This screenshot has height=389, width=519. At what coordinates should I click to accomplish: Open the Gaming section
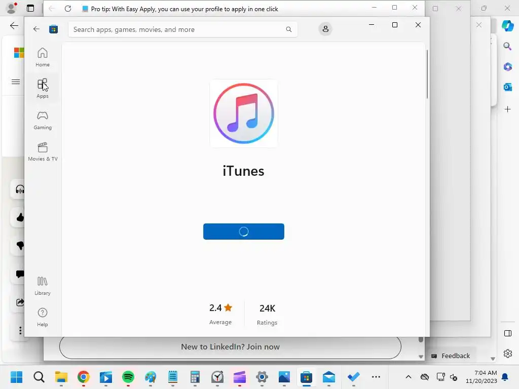tap(43, 120)
